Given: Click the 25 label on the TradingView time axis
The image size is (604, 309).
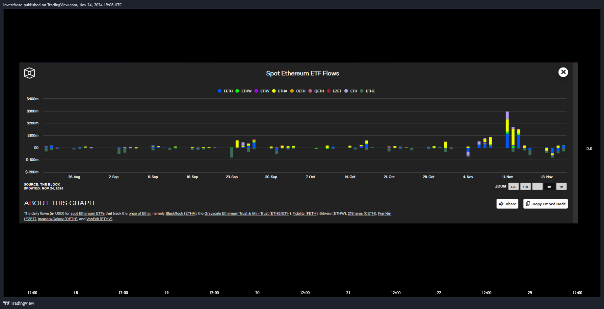Looking at the screenshot, I should tap(530, 293).
